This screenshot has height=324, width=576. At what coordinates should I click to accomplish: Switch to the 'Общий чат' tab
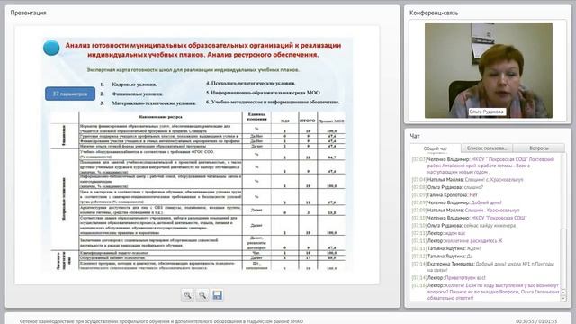pyautogui.click(x=436, y=148)
